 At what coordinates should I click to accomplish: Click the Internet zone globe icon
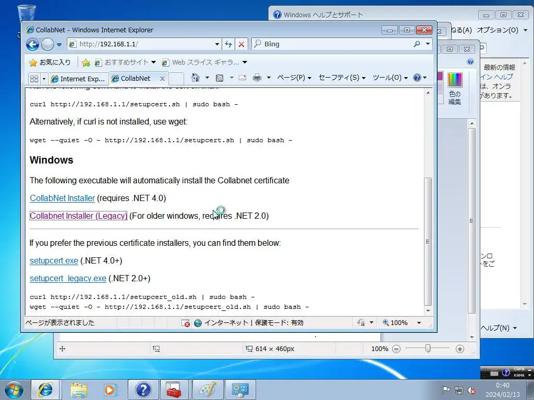(198, 323)
